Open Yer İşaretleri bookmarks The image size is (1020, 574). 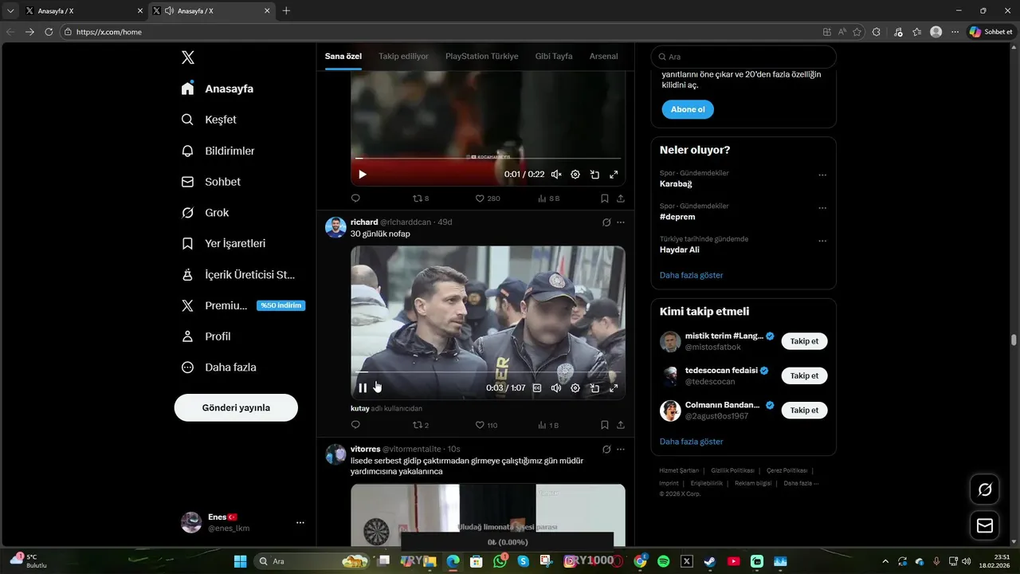[224, 243]
